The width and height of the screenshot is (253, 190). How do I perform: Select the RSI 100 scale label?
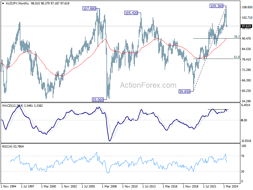(x=244, y=146)
